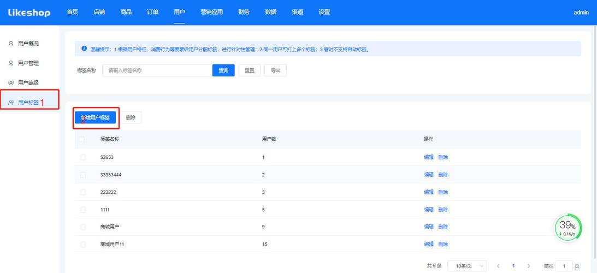
Task: Open the 10条/页 page size dropdown
Action: [x=467, y=266]
